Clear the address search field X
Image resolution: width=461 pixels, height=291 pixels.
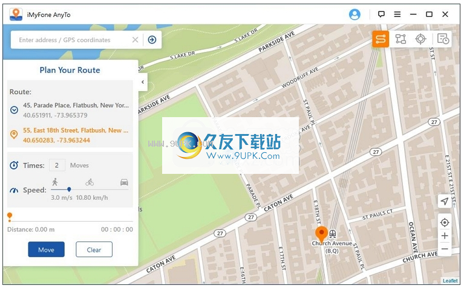pyautogui.click(x=136, y=40)
